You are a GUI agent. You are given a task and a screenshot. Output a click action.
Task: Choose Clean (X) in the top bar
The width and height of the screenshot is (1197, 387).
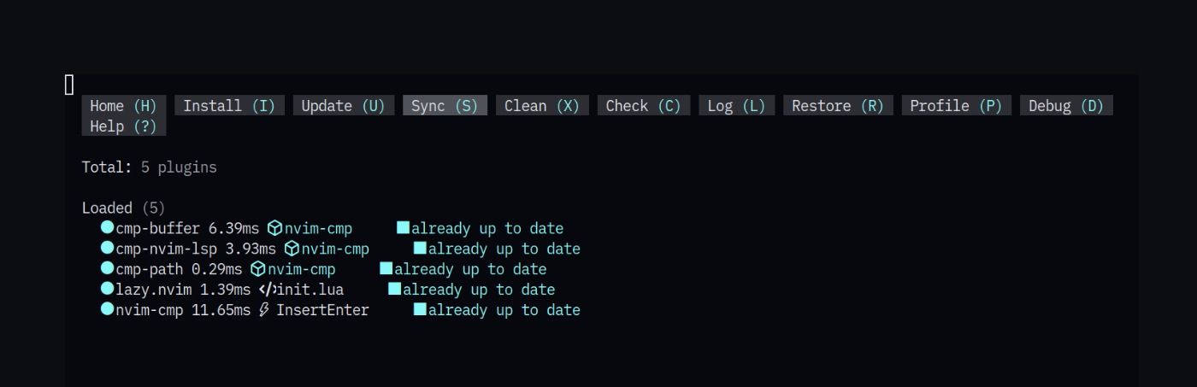click(x=542, y=105)
